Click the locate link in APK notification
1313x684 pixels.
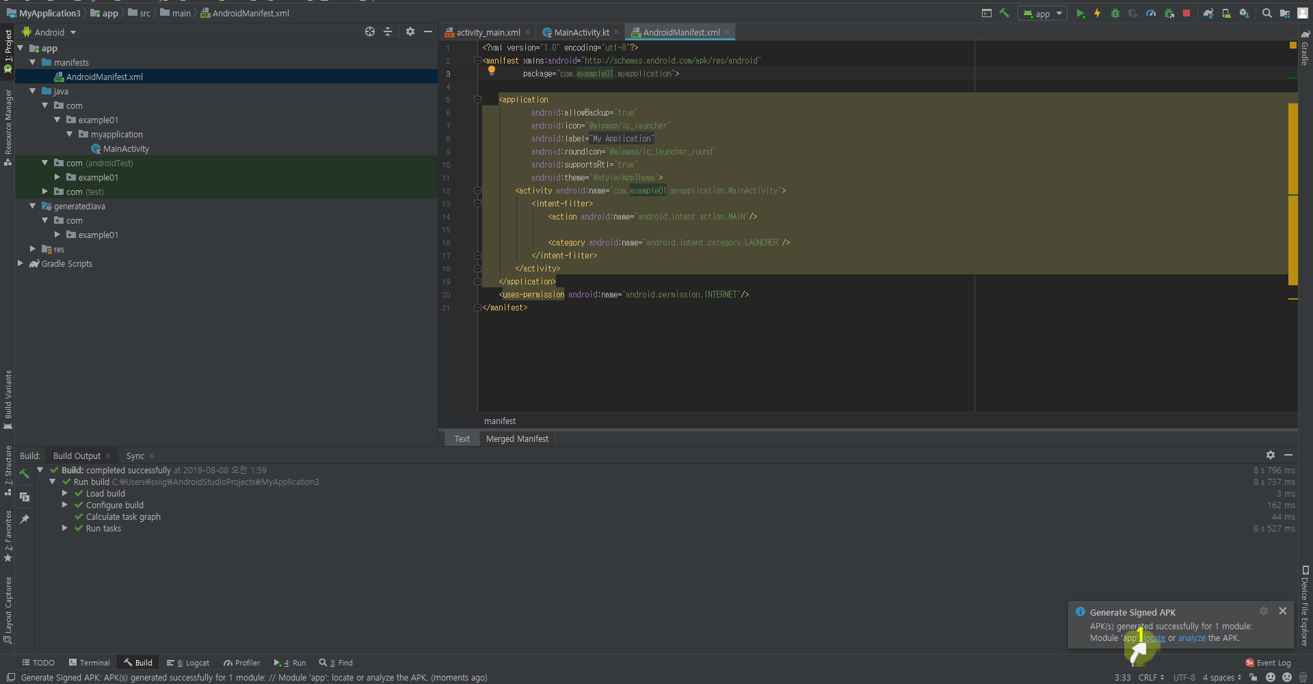click(1155, 638)
